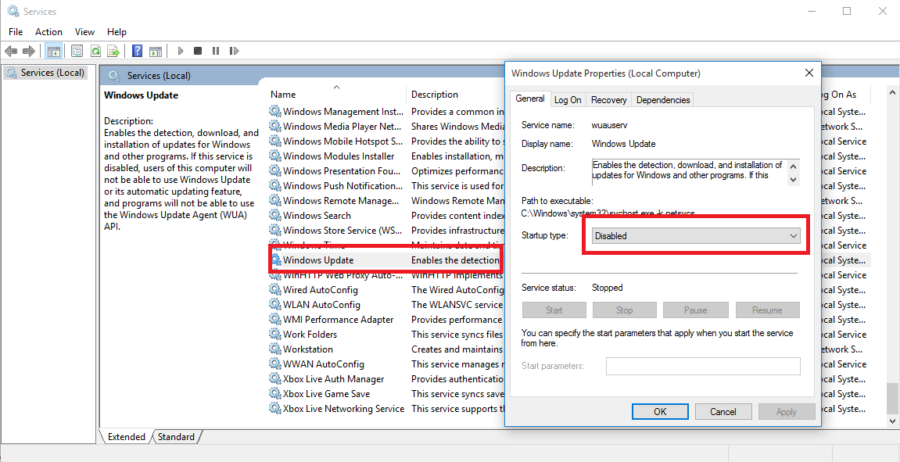Click the Cancel button
The image size is (900, 462).
tap(723, 411)
